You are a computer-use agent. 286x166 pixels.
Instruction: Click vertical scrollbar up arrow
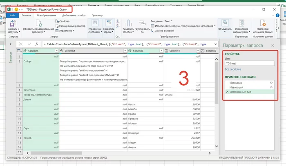[217, 59]
